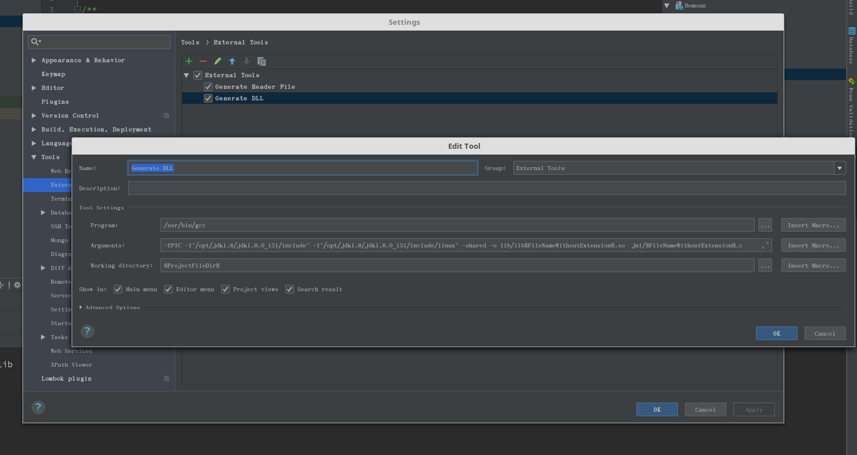Click OK in Settings dialog
Viewport: 857px width, 455px height.
pos(657,409)
